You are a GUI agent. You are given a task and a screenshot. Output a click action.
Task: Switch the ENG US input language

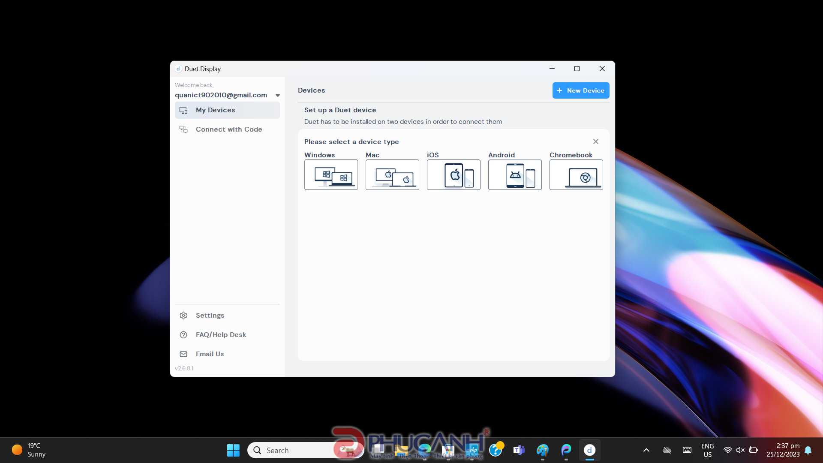click(708, 450)
